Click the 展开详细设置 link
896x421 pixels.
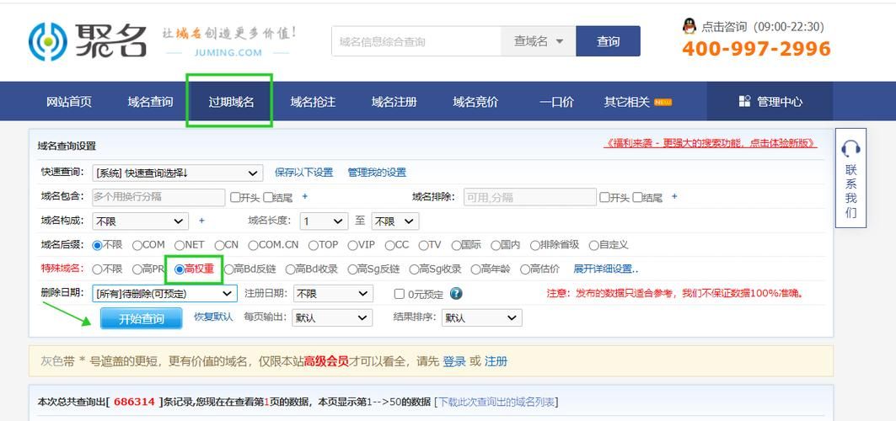coord(606,269)
